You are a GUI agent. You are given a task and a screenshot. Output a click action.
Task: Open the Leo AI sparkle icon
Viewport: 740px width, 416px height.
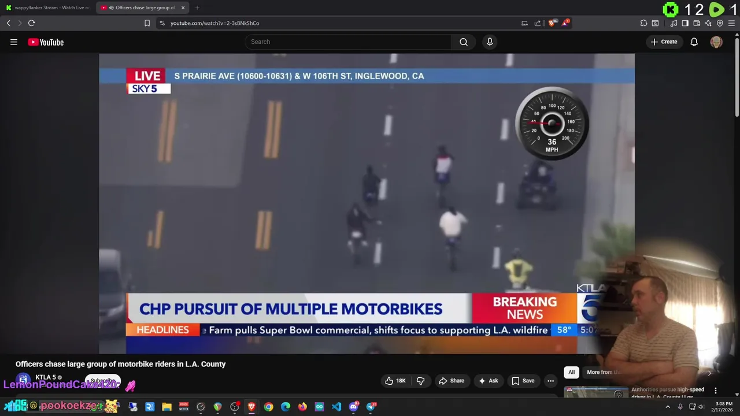(x=708, y=23)
